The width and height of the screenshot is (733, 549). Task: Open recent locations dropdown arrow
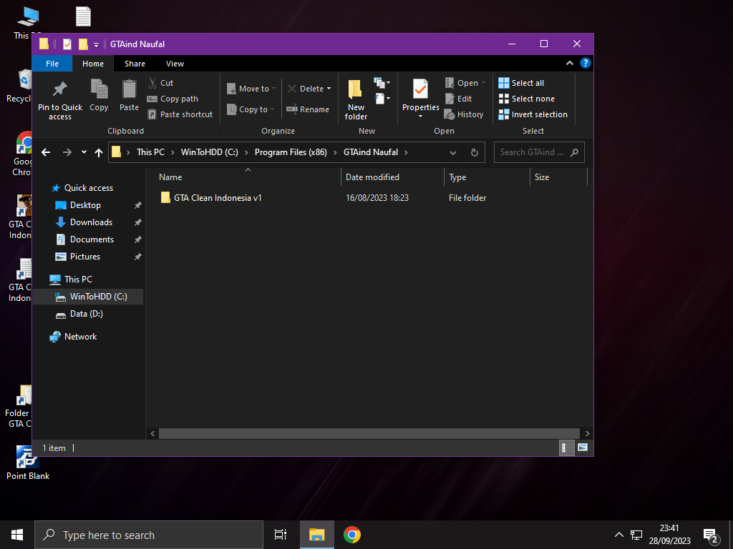(x=84, y=152)
